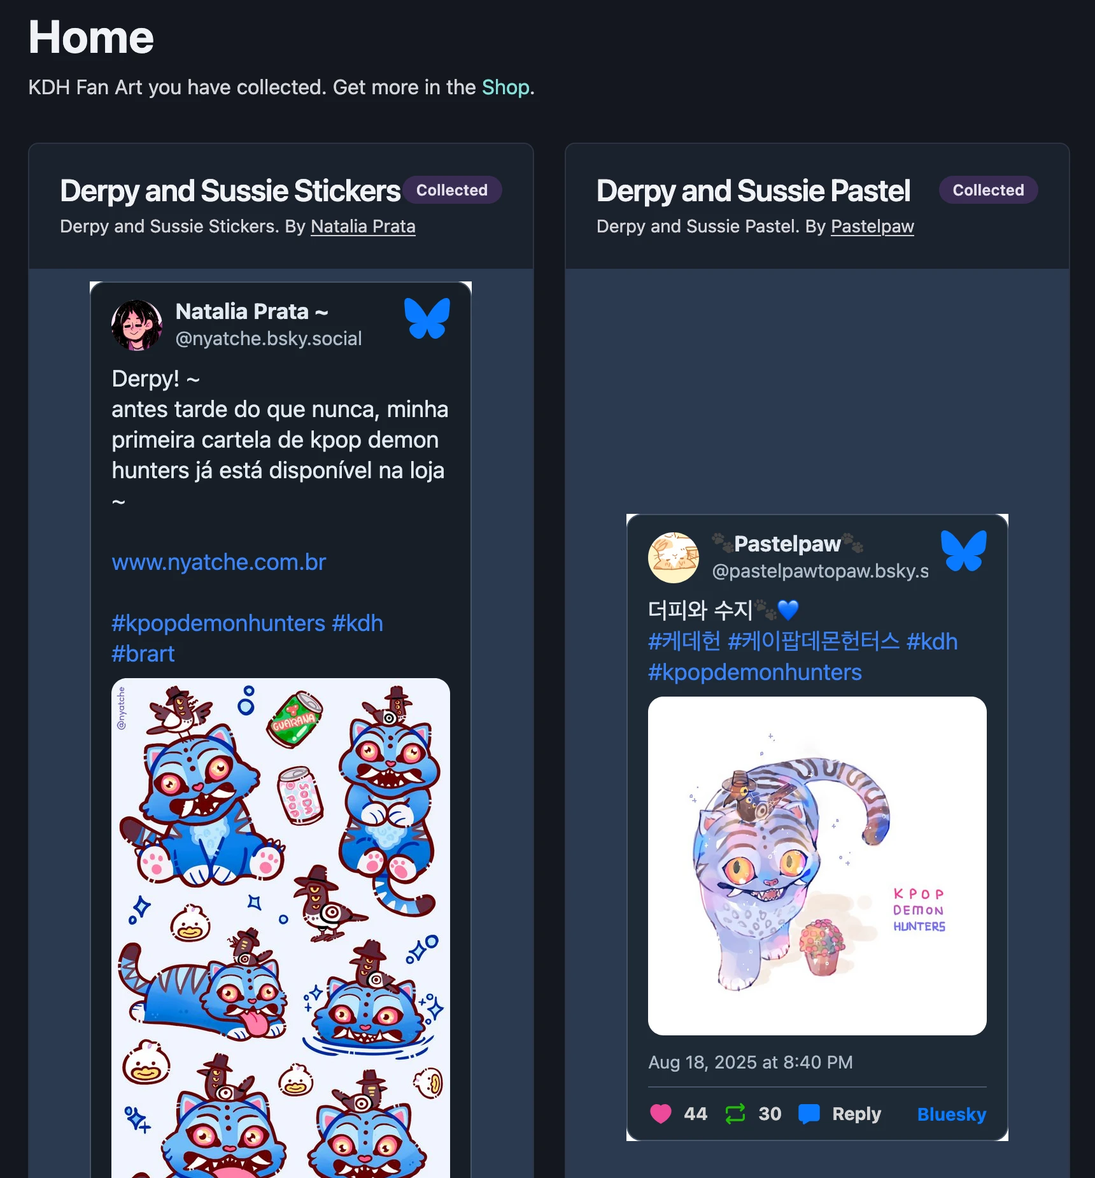
Task: Open Pastelpaw's profile avatar
Action: pos(674,558)
